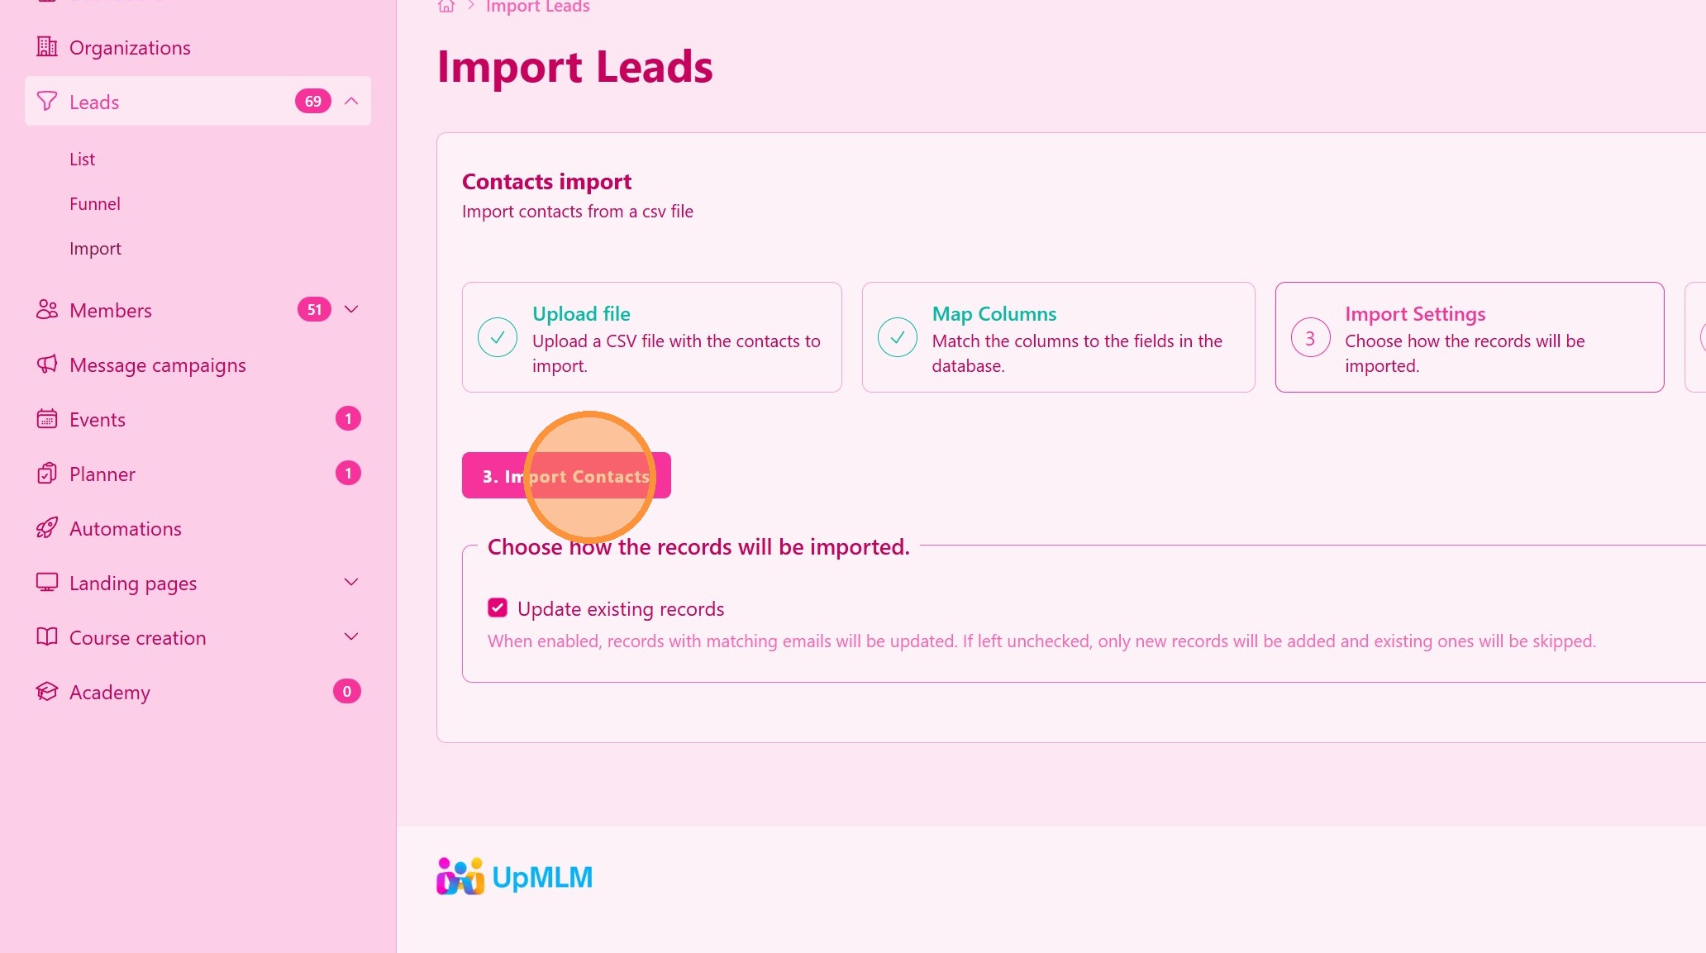Collapse the Leads submenu chevron
The image size is (1706, 953).
click(x=351, y=102)
